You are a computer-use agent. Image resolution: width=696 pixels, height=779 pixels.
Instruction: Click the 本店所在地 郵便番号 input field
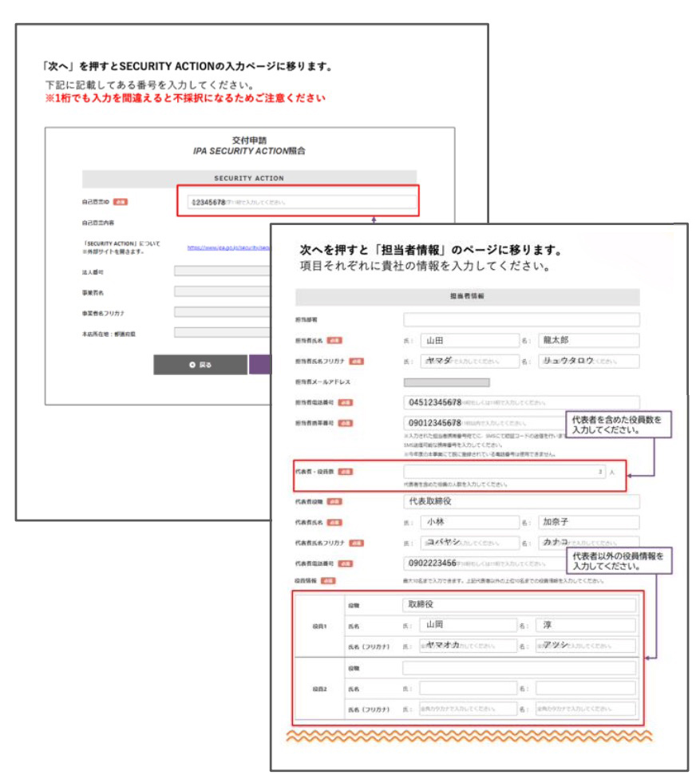click(222, 333)
